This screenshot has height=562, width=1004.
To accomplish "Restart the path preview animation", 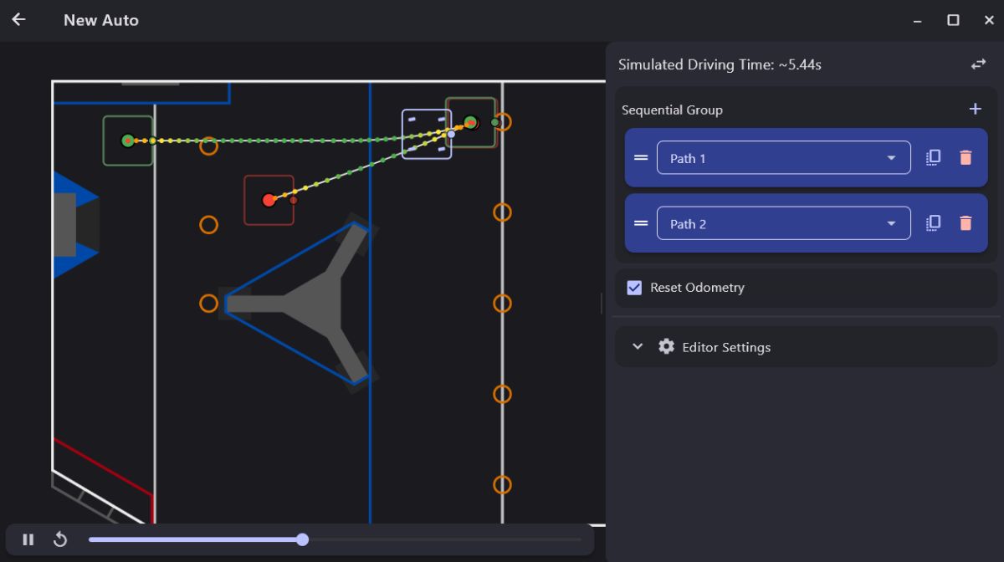I will 60,539.
